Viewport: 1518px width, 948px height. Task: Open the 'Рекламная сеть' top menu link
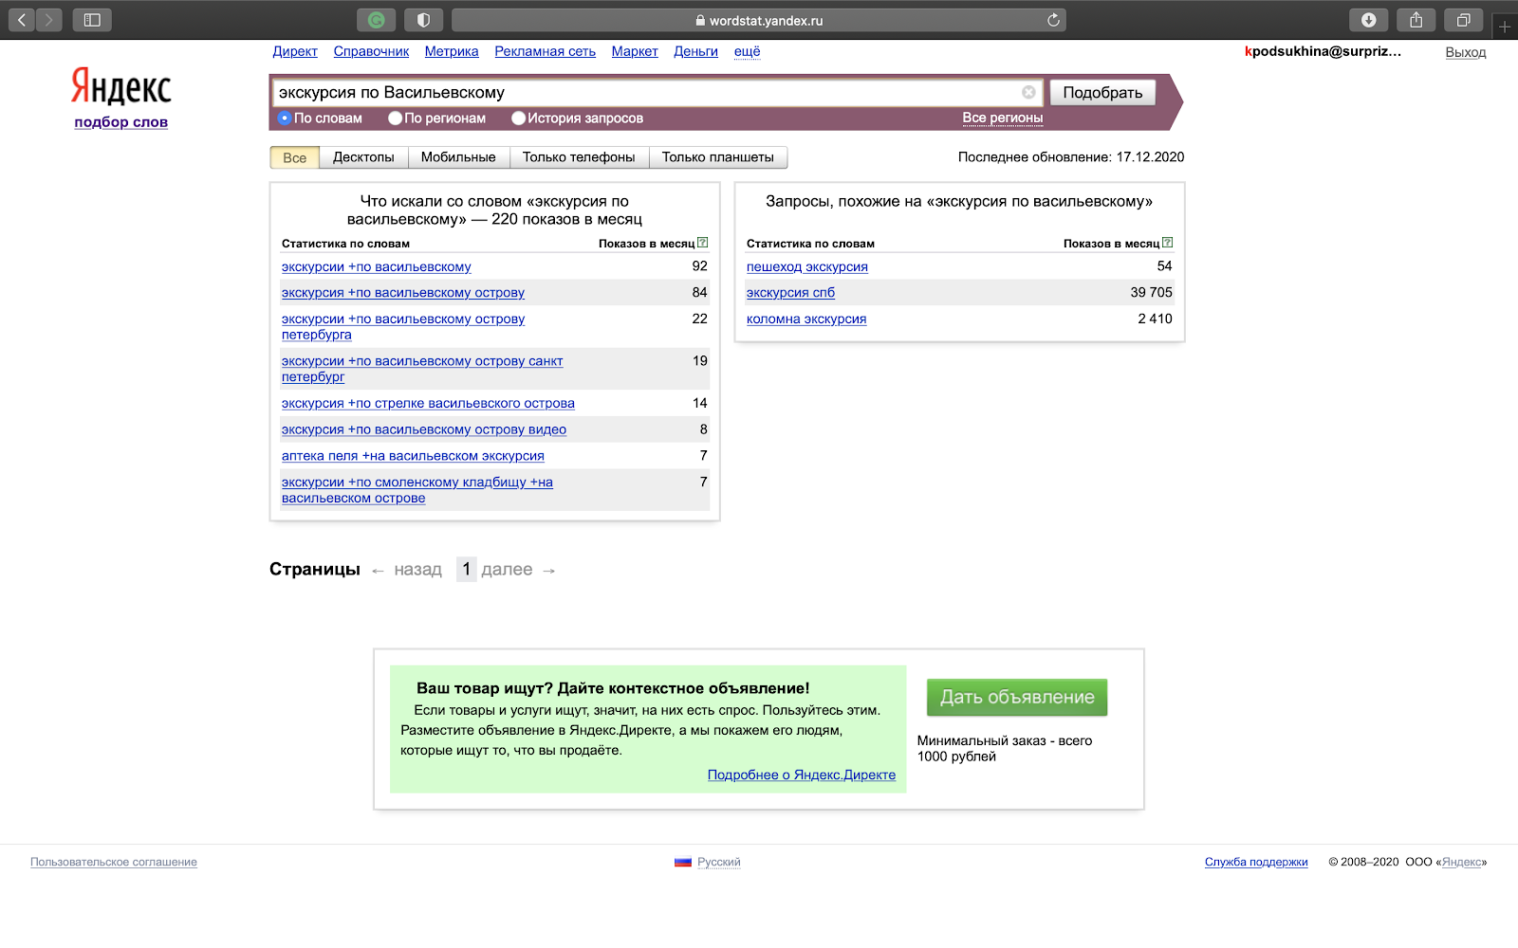point(545,51)
